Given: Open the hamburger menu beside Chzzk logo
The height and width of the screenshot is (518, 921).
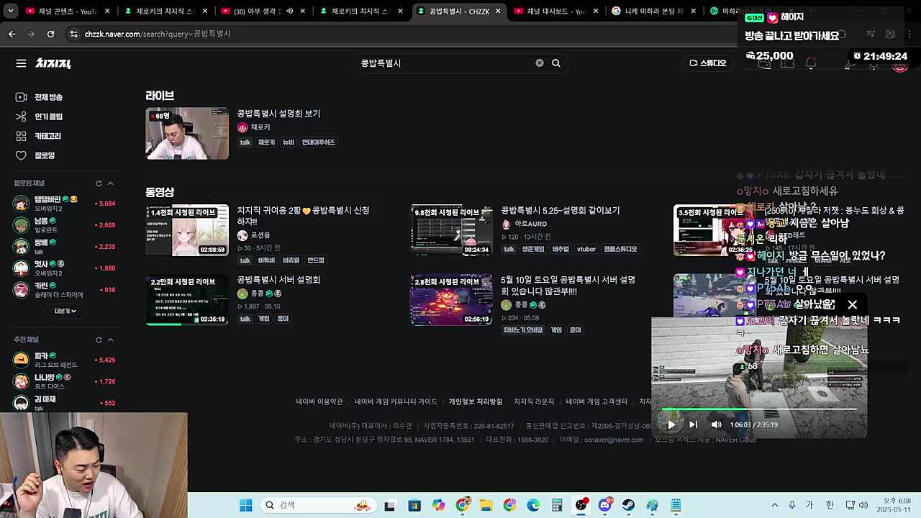Looking at the screenshot, I should click(21, 63).
